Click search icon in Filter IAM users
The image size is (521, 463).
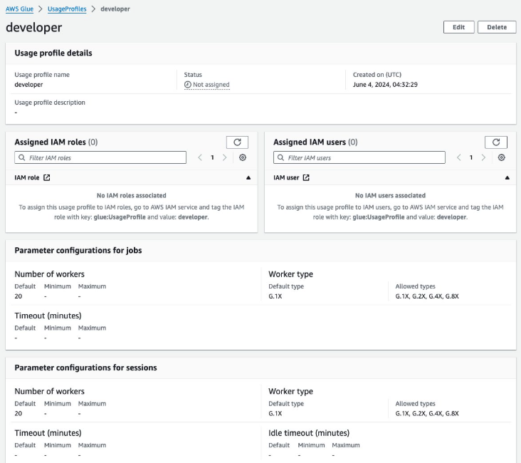[280, 157]
